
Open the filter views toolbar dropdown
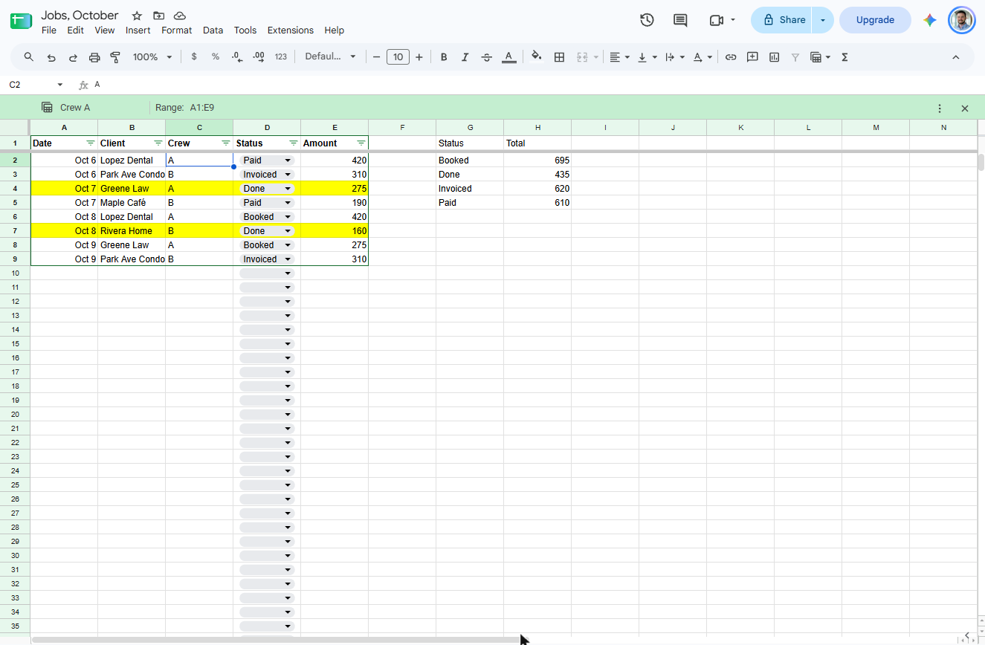tap(820, 57)
